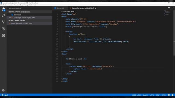This screenshot has height=98, width=175.
Task: Click the unsaved dot on javascript-select-object.html tab
Action: (x=95, y=8)
